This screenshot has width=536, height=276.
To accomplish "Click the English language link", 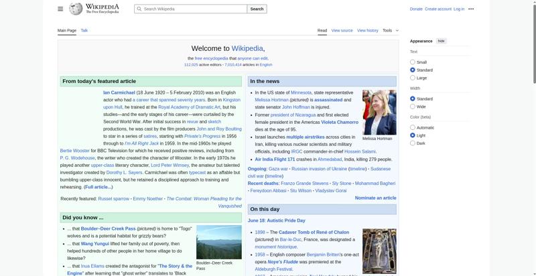I will [x=265, y=64].
